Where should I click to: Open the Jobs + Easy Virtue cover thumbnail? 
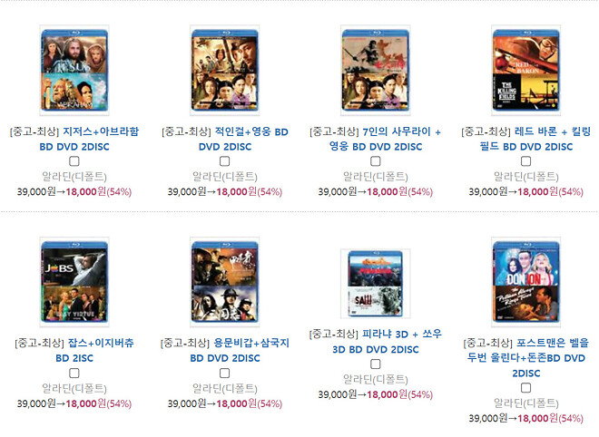[74, 282]
